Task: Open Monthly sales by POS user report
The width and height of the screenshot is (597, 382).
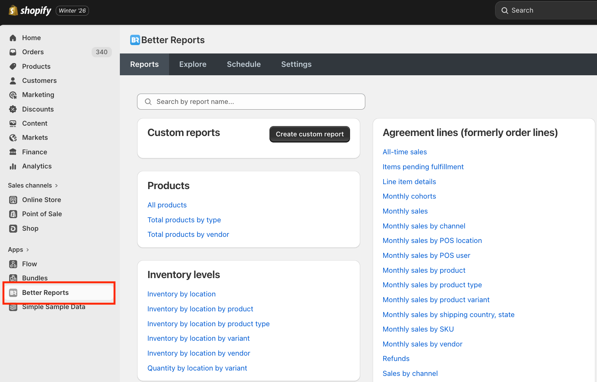Action: [426, 256]
